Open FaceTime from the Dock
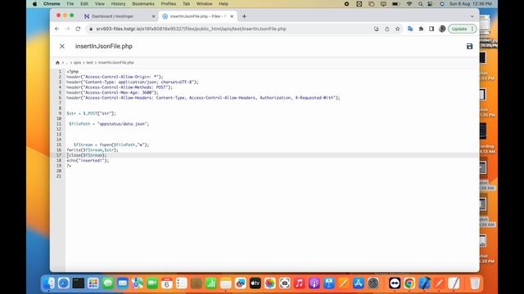This screenshot has width=524, height=294. tap(152, 283)
